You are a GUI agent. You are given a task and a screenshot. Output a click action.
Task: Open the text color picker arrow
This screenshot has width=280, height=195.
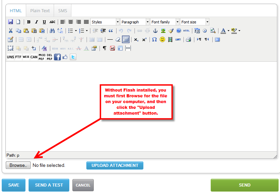(228, 31)
